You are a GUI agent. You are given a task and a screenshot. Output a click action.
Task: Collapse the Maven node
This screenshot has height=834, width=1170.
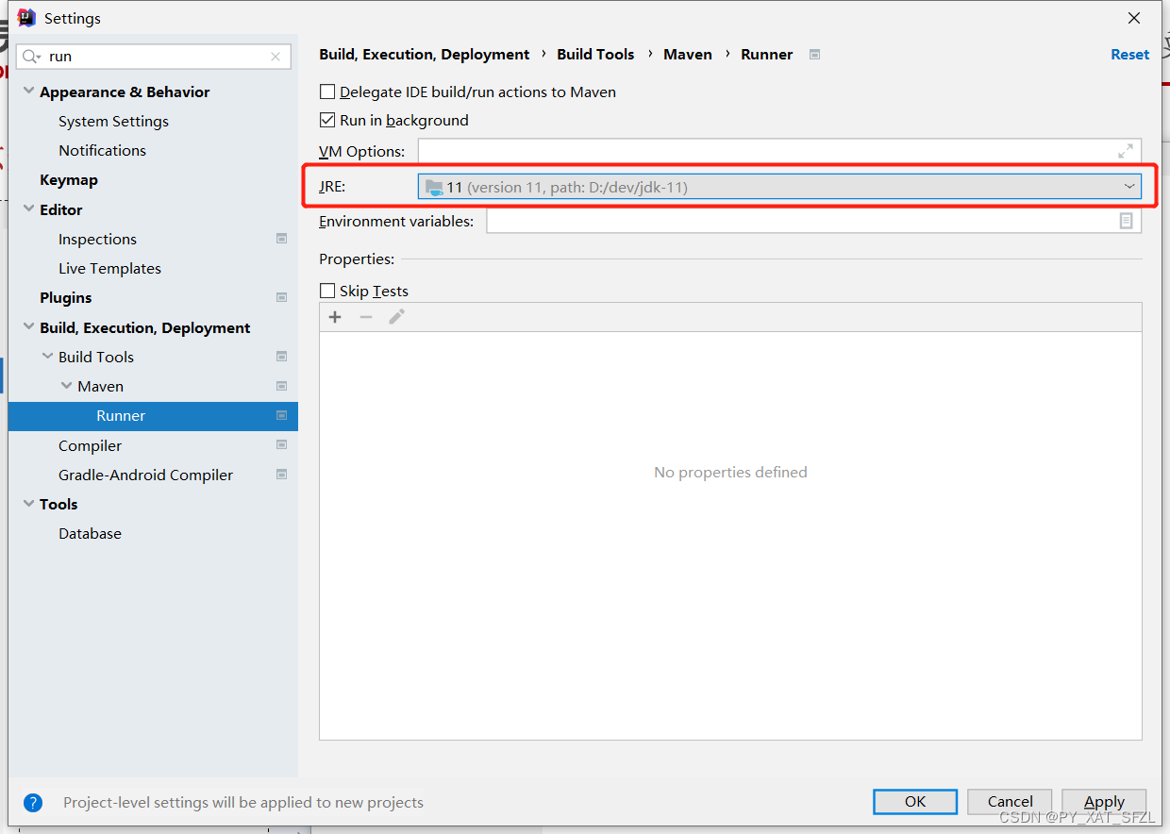[66, 386]
